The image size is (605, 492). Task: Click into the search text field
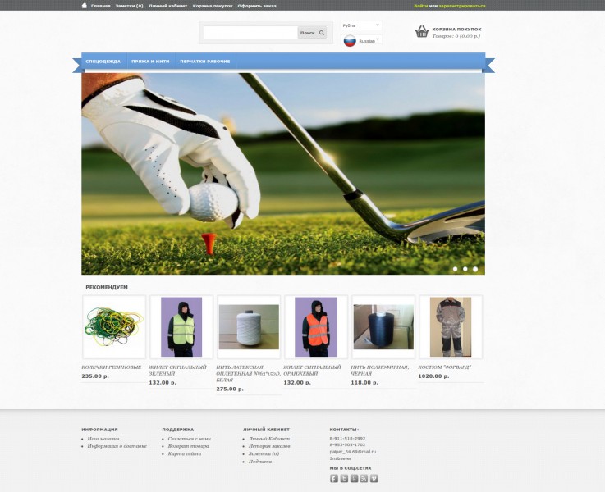pyautogui.click(x=250, y=33)
